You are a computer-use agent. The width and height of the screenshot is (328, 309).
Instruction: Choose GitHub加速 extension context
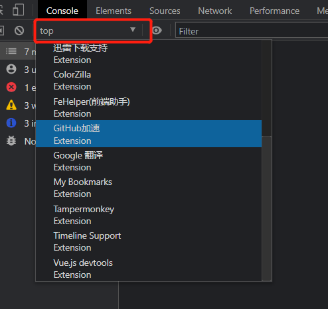[x=149, y=134]
